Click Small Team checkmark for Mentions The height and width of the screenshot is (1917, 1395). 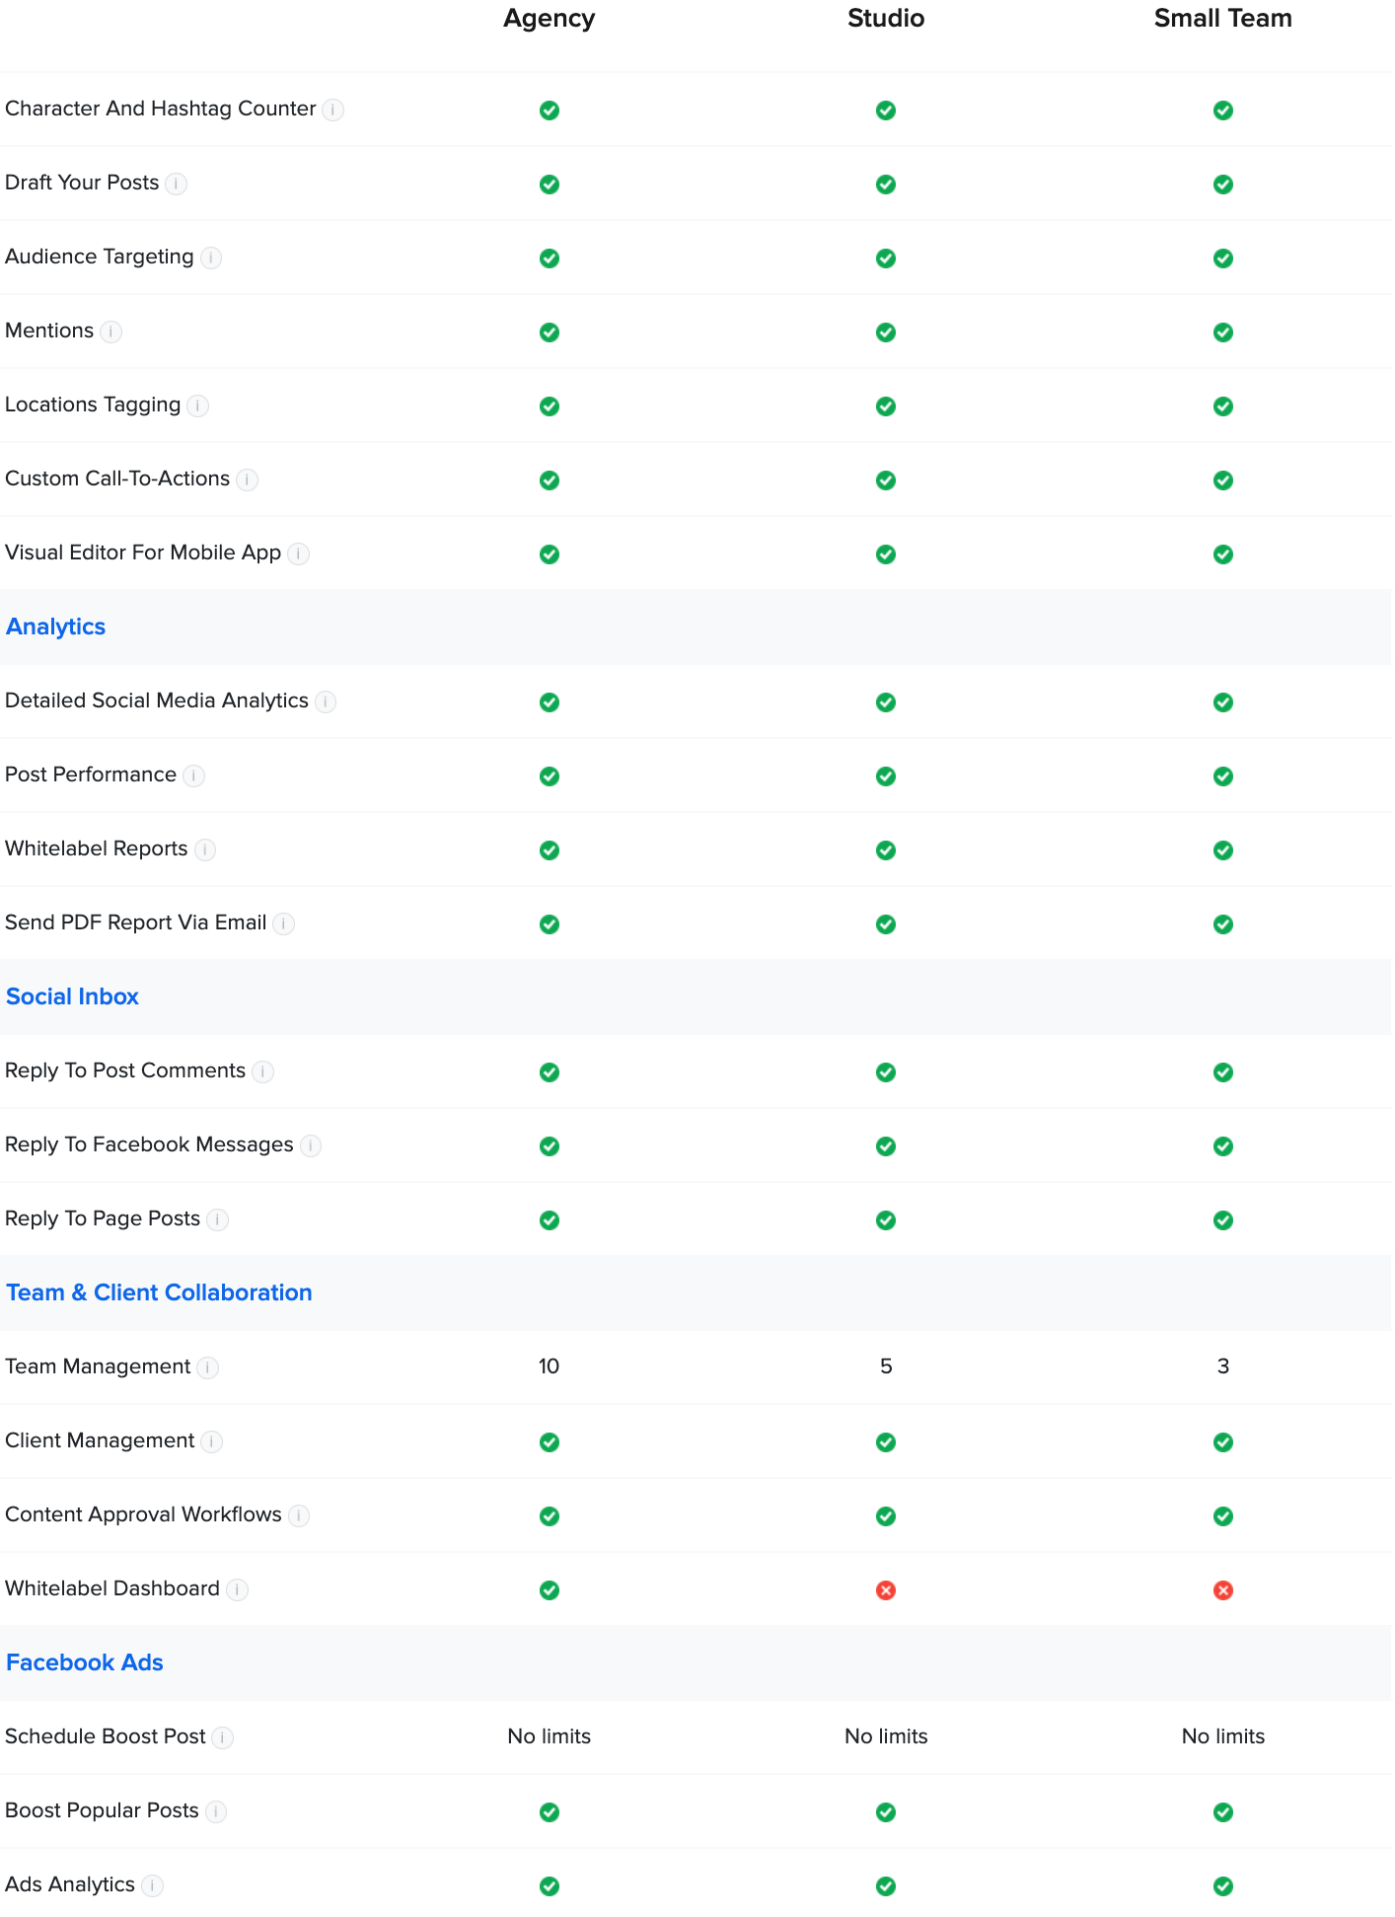pyautogui.click(x=1223, y=332)
